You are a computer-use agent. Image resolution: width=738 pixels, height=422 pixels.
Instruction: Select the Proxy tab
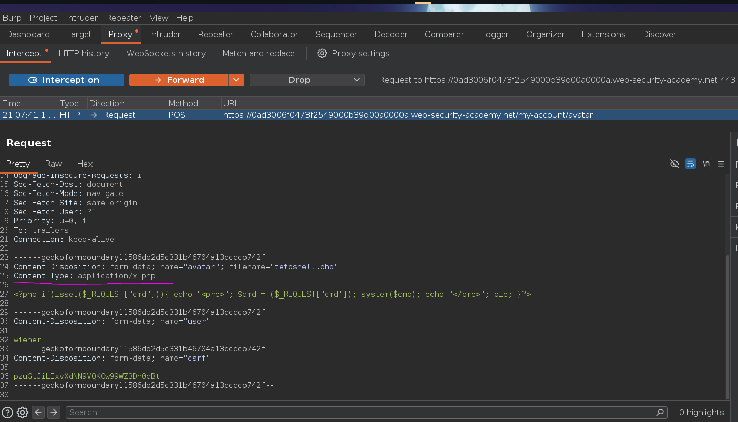[120, 34]
